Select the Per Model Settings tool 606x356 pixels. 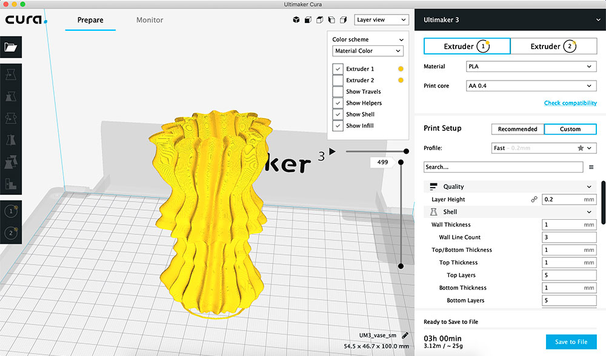click(x=11, y=162)
